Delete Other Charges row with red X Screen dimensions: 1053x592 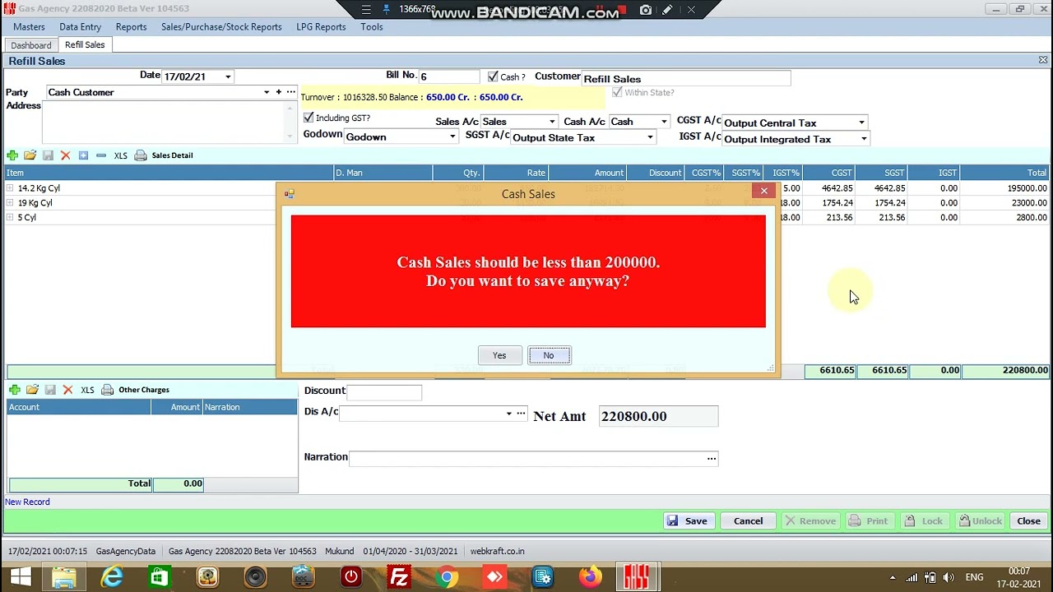[67, 390]
